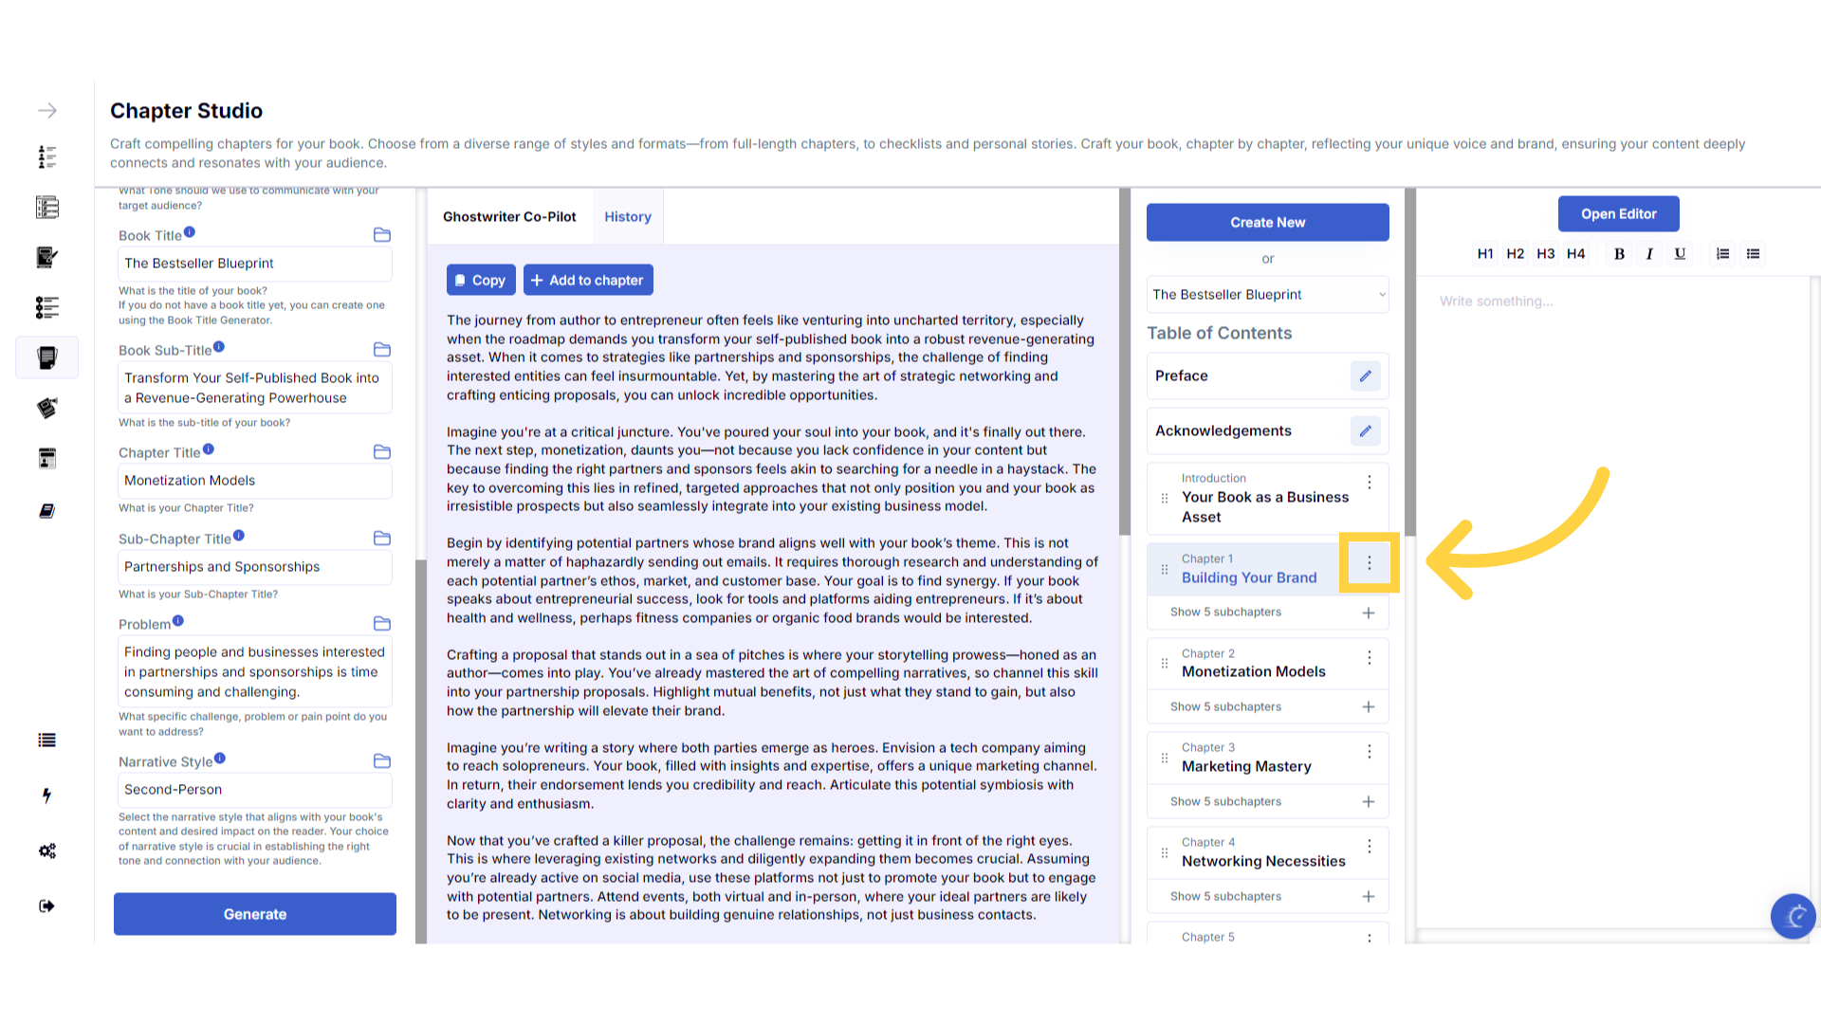This screenshot has height=1024, width=1821.
Task: Expand subchapters under Marketing Mastery
Action: pos(1225,802)
